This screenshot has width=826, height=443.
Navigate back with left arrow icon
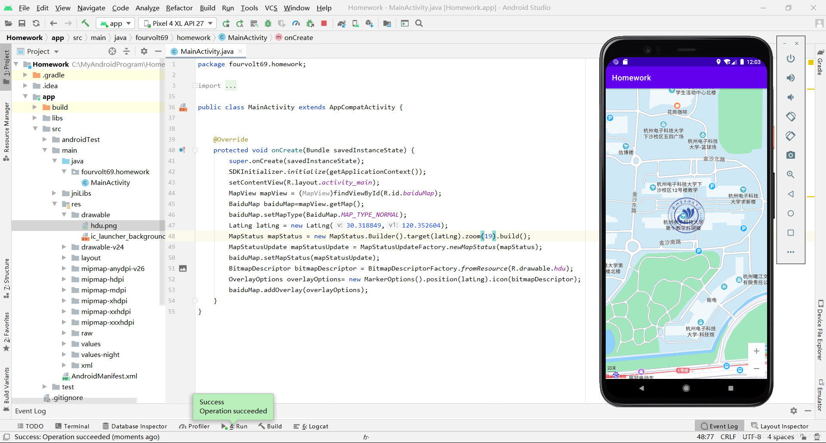click(53, 23)
